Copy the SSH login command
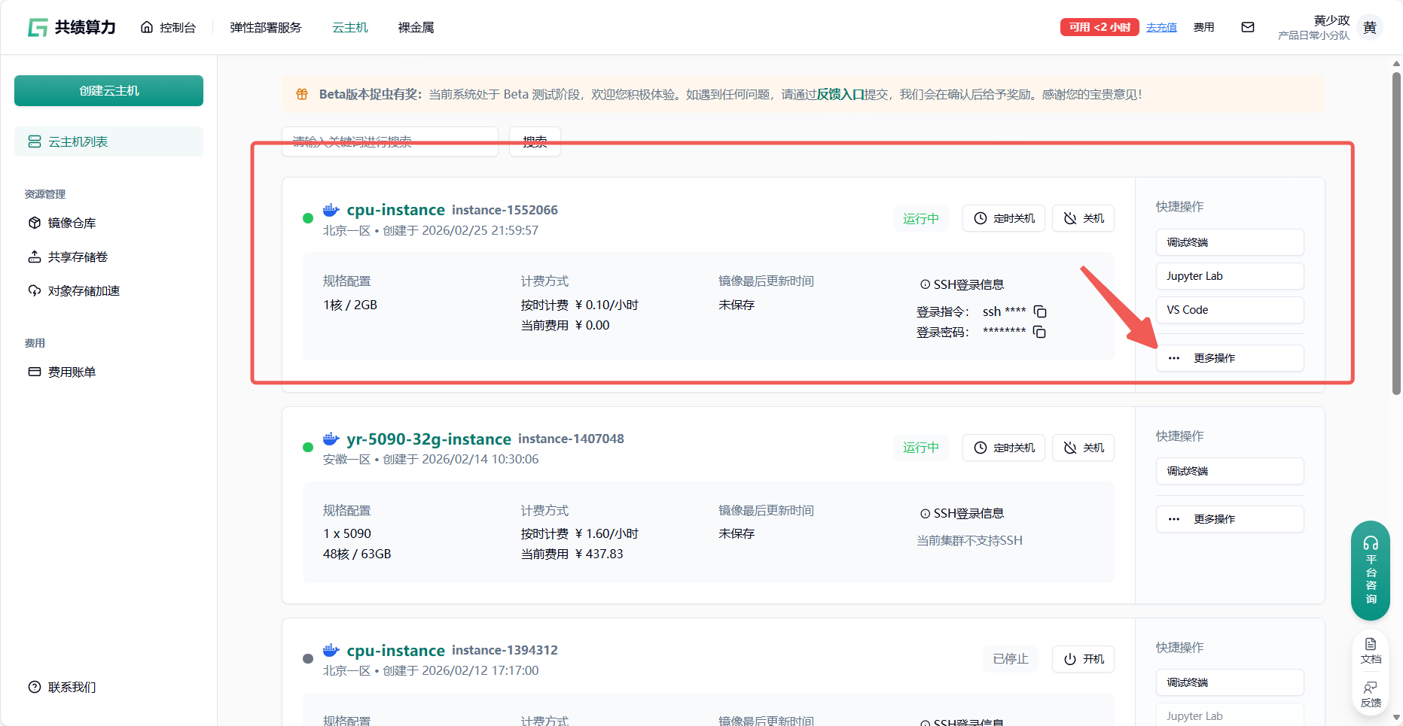This screenshot has height=726, width=1403. click(x=1040, y=311)
